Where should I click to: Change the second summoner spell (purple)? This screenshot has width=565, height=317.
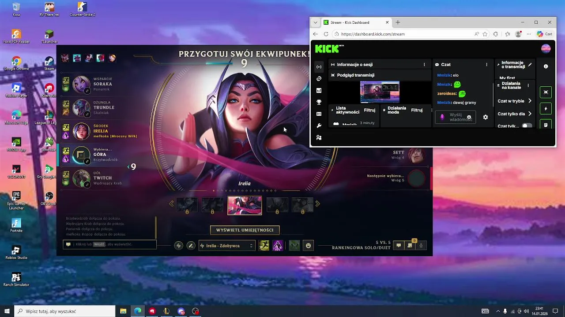pyautogui.click(x=278, y=246)
